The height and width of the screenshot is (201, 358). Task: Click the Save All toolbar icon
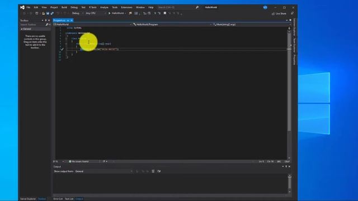[52, 13]
